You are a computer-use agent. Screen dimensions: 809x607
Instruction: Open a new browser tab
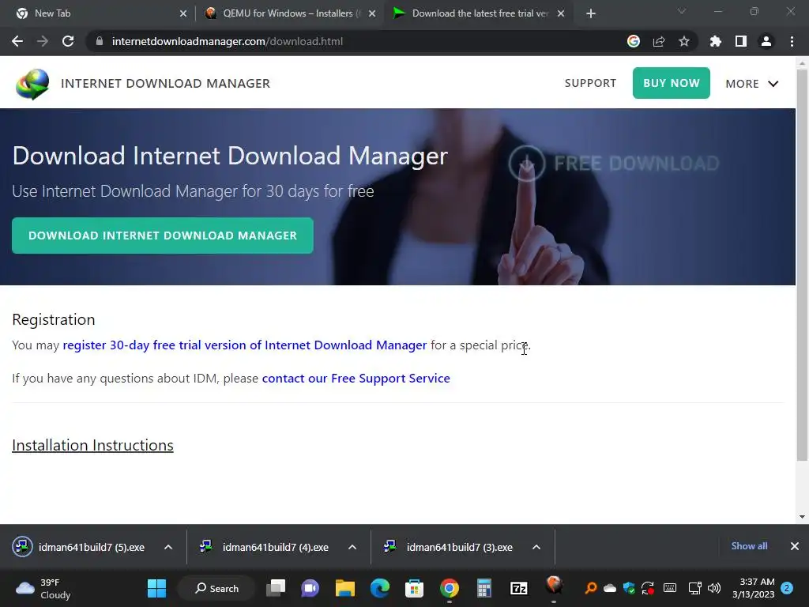click(x=591, y=13)
